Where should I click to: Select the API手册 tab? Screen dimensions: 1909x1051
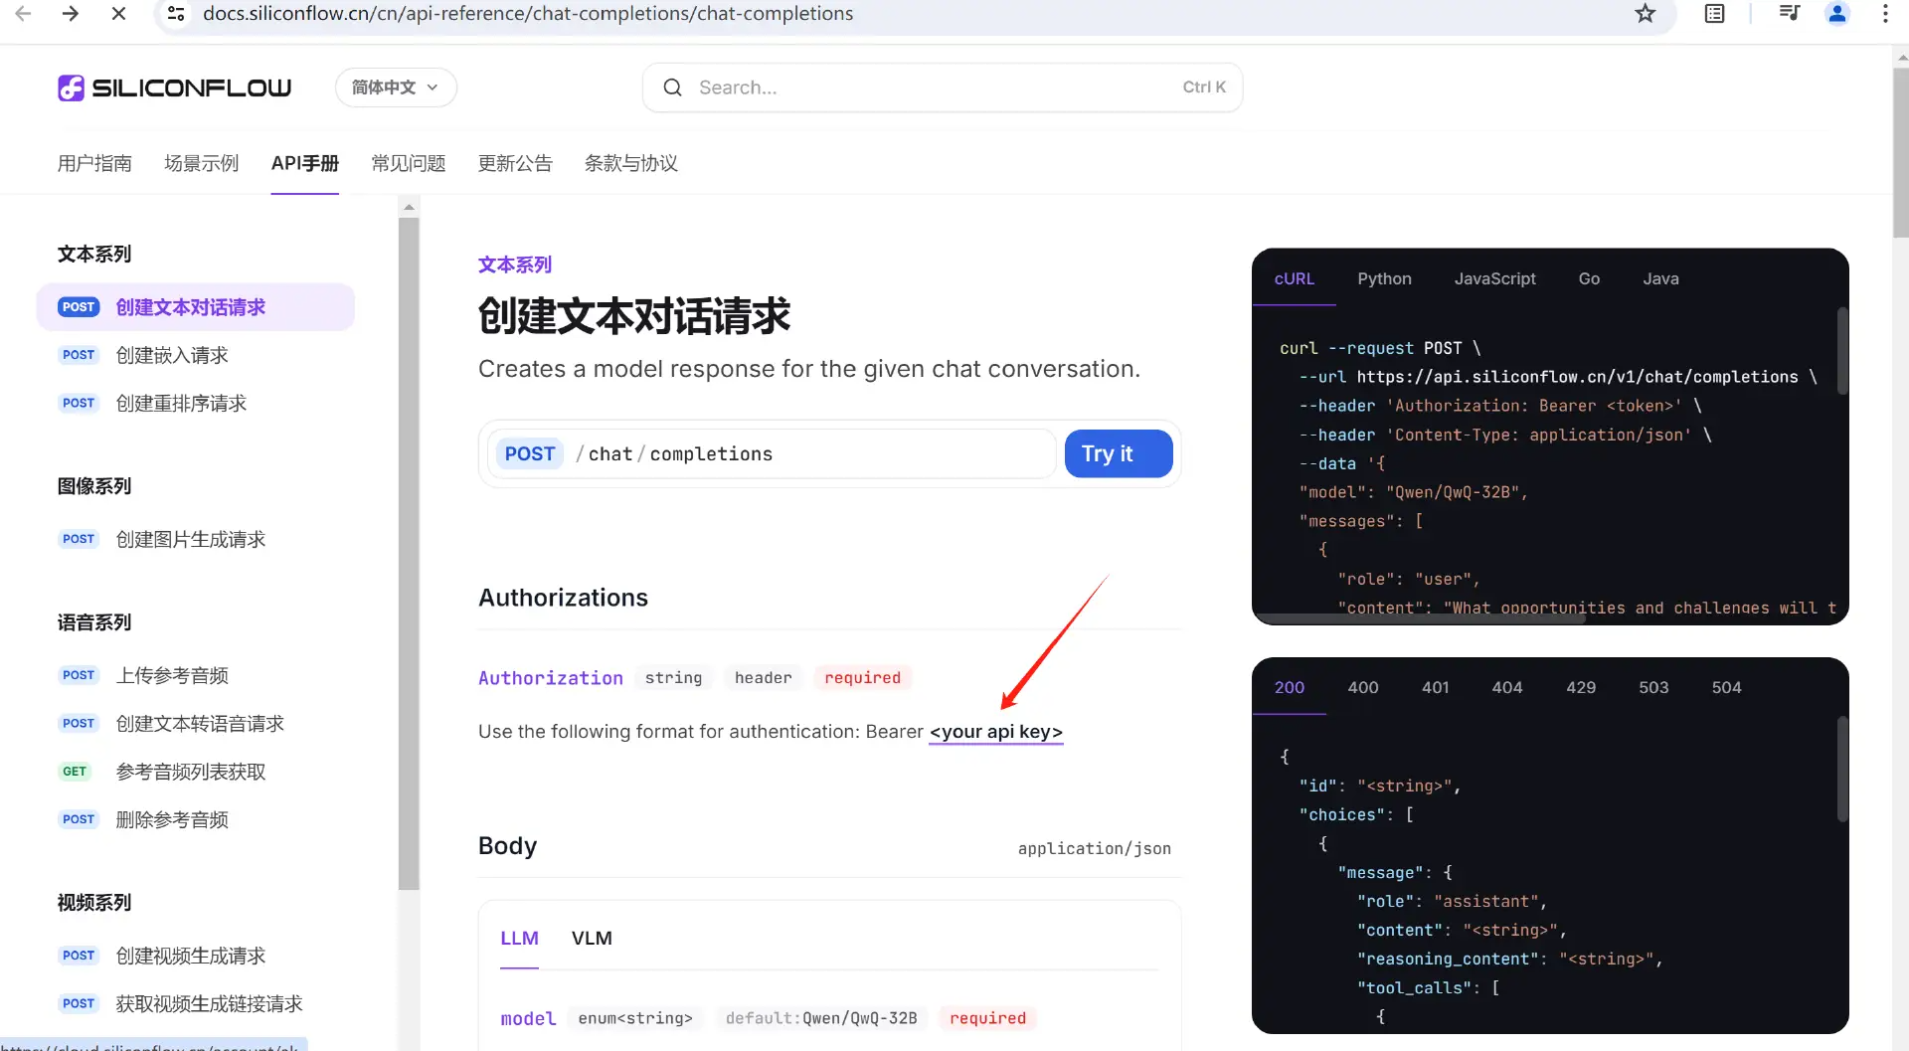[305, 163]
